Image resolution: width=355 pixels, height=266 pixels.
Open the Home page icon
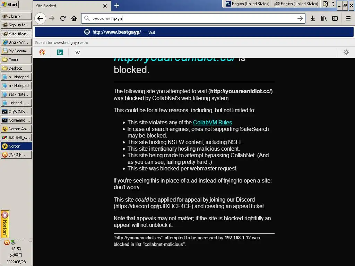tap(74, 18)
